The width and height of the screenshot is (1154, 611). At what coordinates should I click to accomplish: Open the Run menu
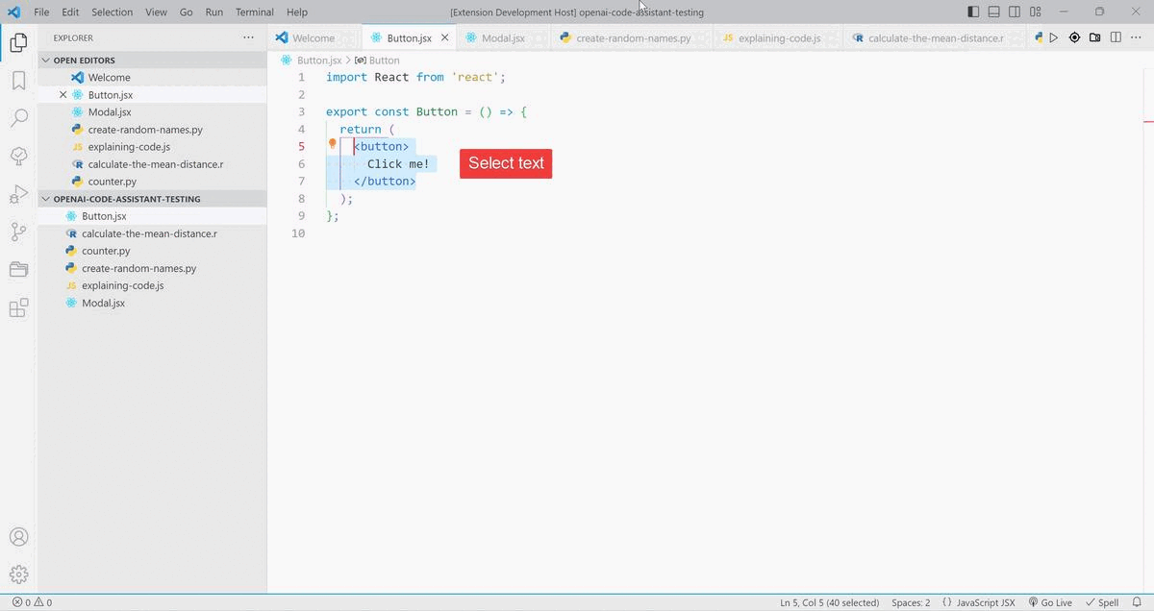coord(214,12)
